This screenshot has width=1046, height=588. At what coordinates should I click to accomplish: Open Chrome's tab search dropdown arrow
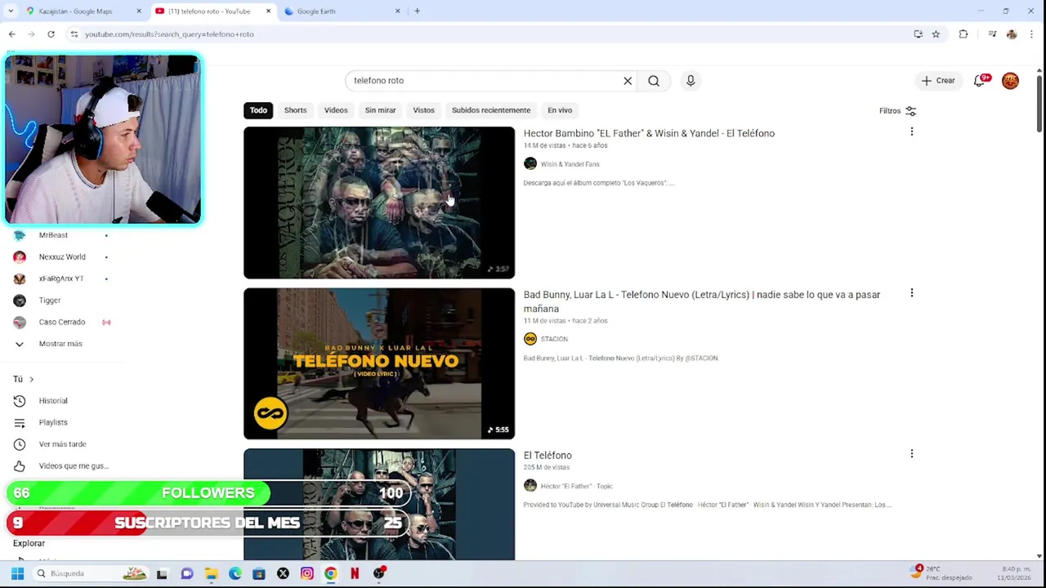pos(11,11)
